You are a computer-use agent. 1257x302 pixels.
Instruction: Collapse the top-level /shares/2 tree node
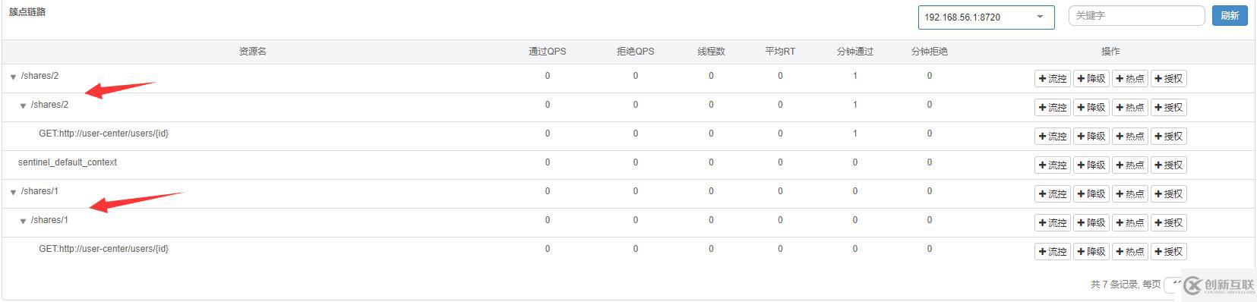[x=13, y=77]
